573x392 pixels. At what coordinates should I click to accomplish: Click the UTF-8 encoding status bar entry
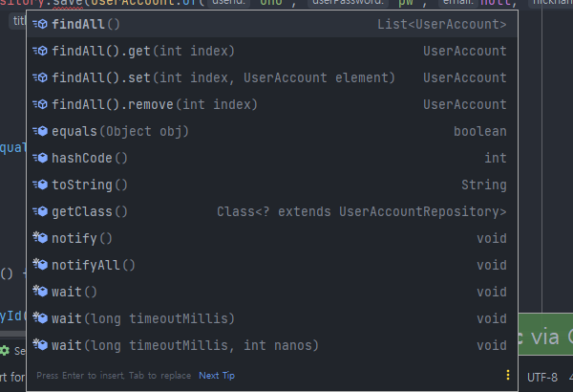pos(542,378)
